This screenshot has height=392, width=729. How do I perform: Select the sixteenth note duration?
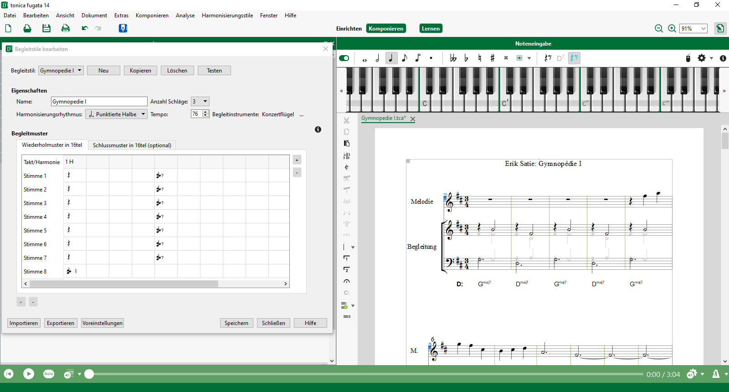(418, 58)
